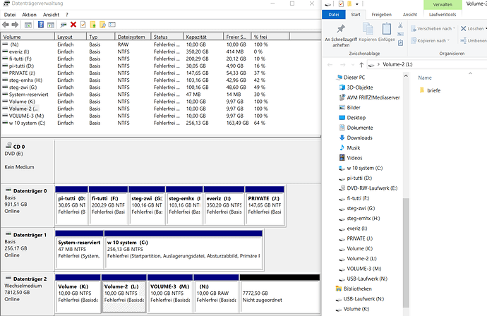Toggle the action pane toolbar icon
Viewport: 487px width, 316px height.
pyautogui.click(x=51, y=25)
